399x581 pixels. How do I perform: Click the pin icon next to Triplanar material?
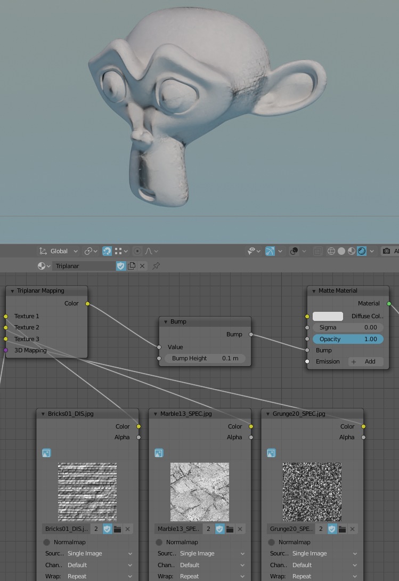click(x=156, y=265)
